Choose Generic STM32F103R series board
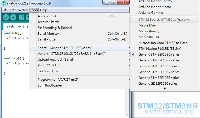The width and height of the screenshot is (200, 118). coord(165,60)
